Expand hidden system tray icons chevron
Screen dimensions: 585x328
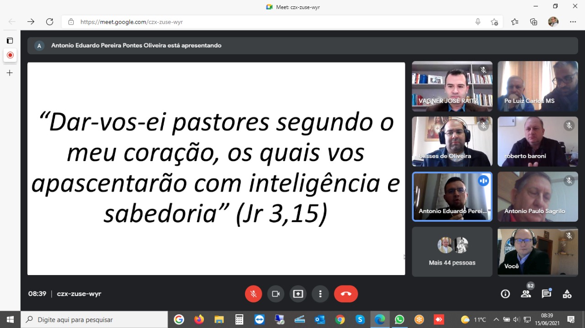[x=496, y=319]
